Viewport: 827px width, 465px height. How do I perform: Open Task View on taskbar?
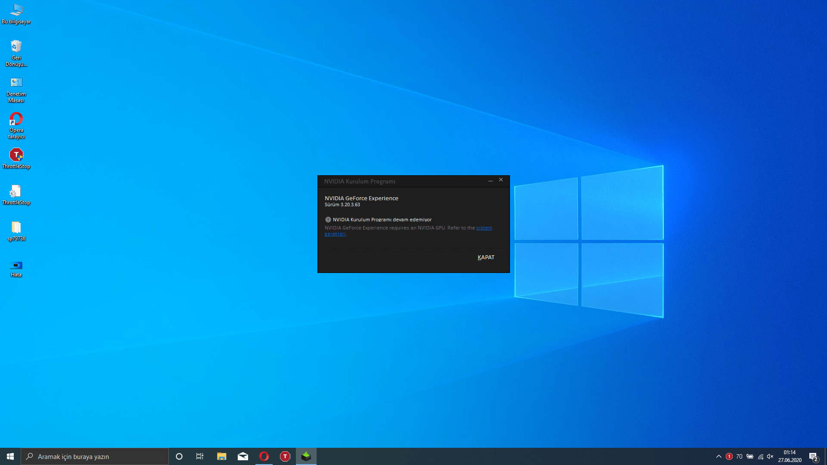coord(200,456)
